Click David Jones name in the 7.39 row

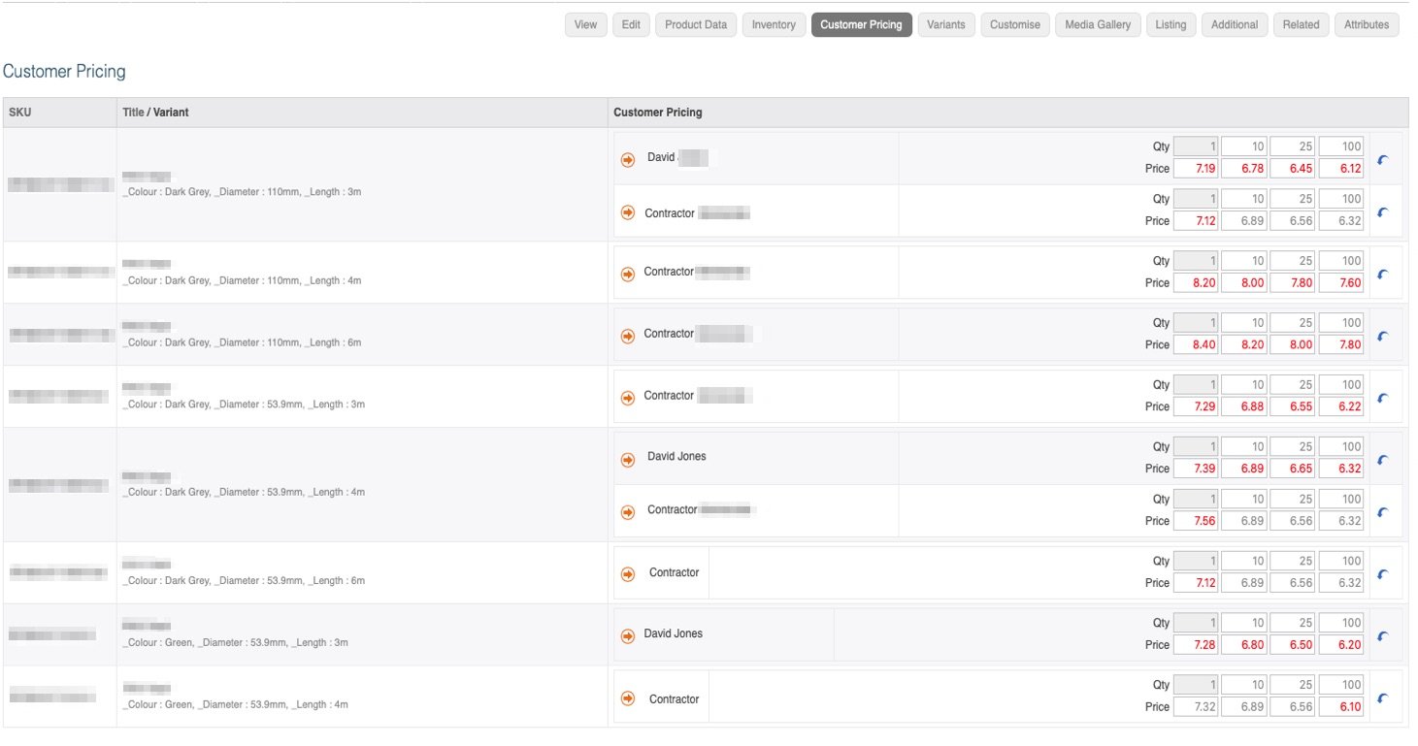(676, 456)
